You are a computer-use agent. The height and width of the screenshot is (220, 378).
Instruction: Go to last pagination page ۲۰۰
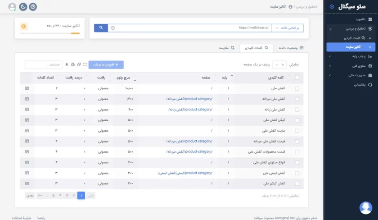coord(40,195)
